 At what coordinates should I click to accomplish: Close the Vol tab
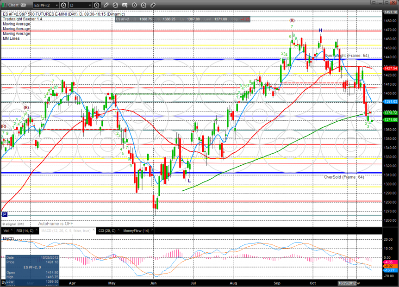point(12,230)
